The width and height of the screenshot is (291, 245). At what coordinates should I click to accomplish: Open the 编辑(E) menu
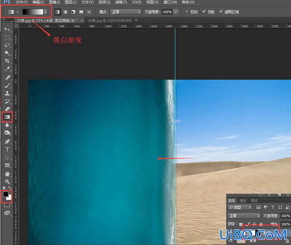[38, 2]
